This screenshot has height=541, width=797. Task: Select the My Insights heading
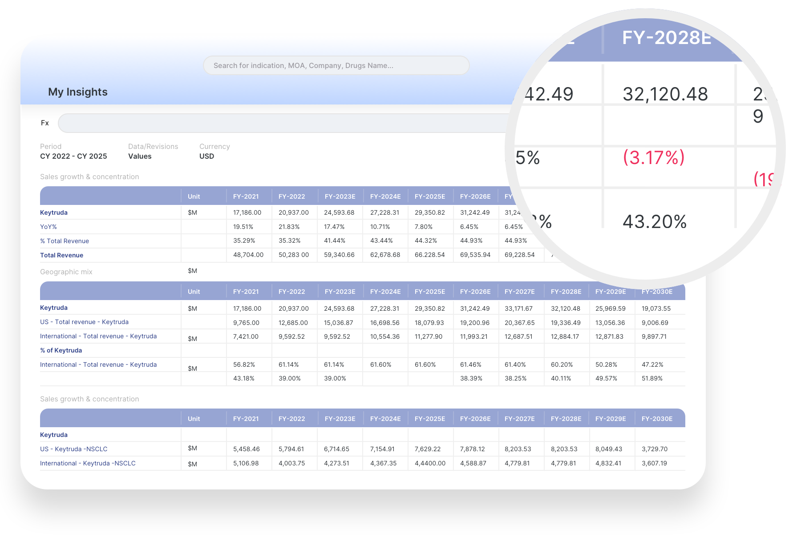click(78, 92)
